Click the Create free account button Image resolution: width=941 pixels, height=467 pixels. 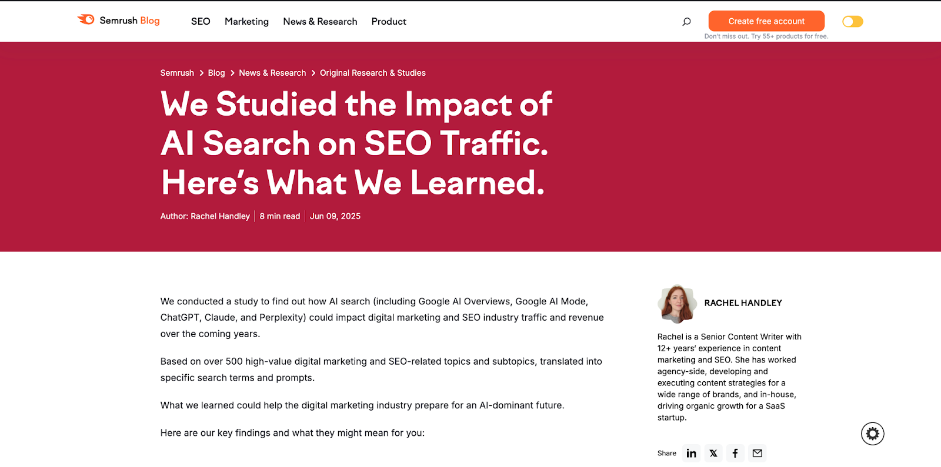[766, 21]
